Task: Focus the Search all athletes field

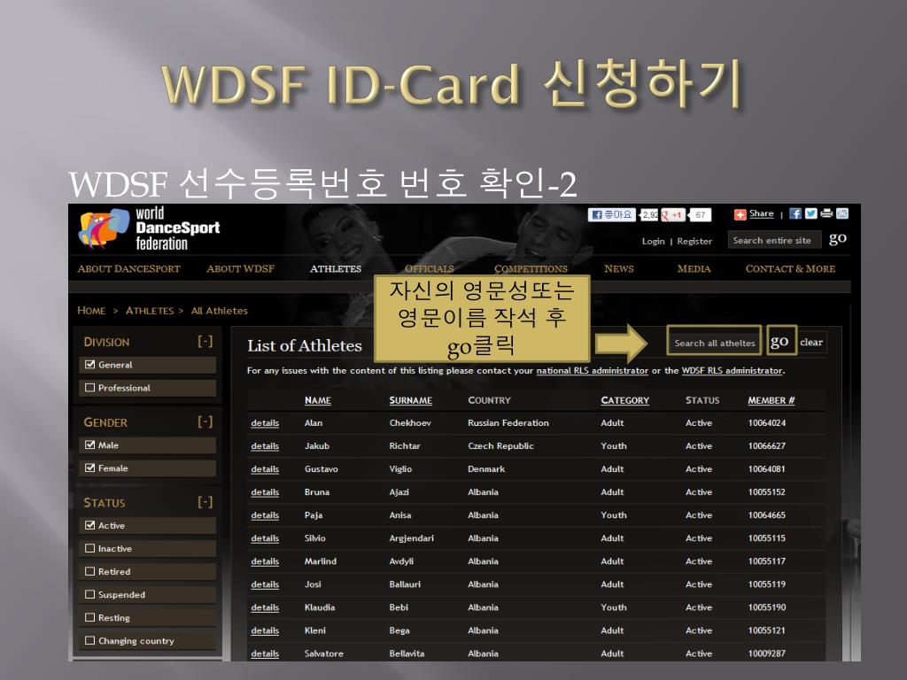Action: coord(715,343)
